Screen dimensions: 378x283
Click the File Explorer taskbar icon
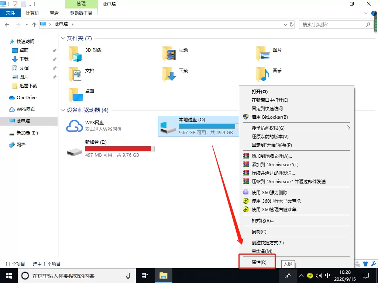click(164, 276)
